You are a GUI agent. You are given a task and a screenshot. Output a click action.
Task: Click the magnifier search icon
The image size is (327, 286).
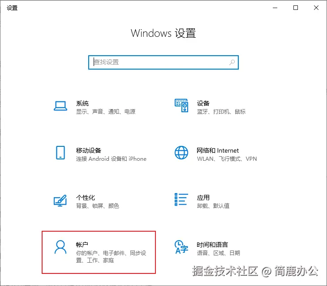coord(232,62)
